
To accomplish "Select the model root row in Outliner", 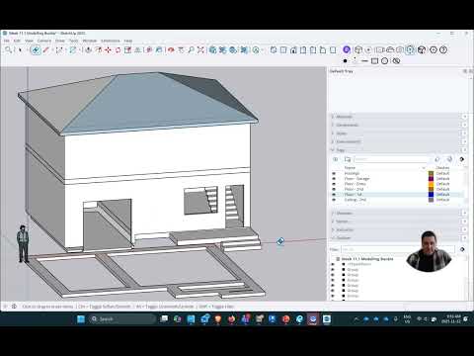I will coord(367,259).
